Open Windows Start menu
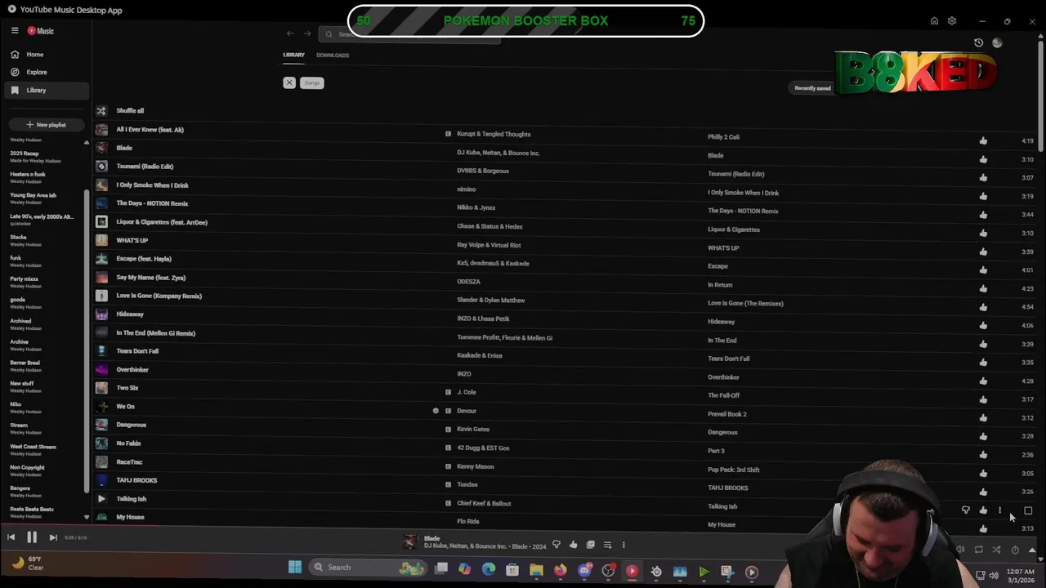This screenshot has width=1046, height=588. (x=295, y=567)
